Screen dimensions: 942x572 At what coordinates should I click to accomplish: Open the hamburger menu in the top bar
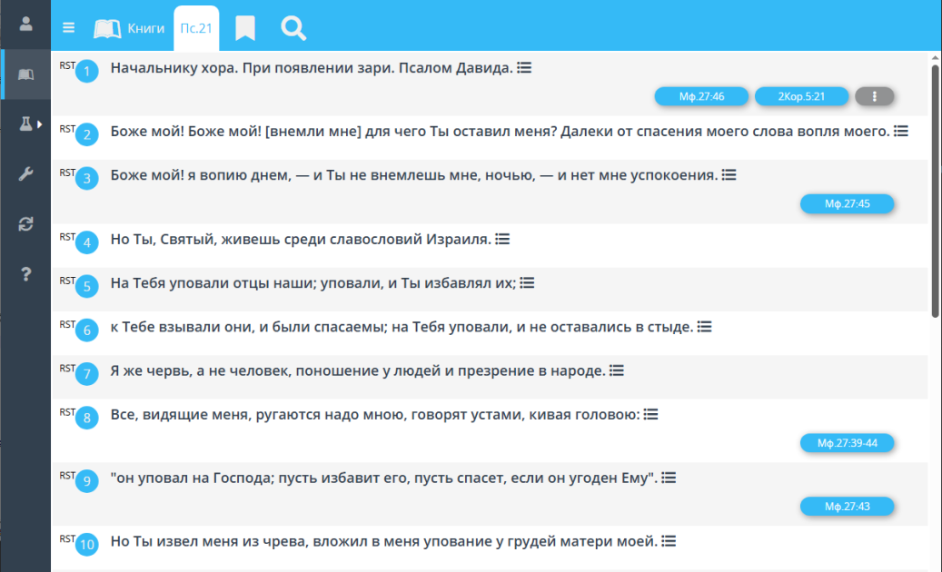coord(68,27)
